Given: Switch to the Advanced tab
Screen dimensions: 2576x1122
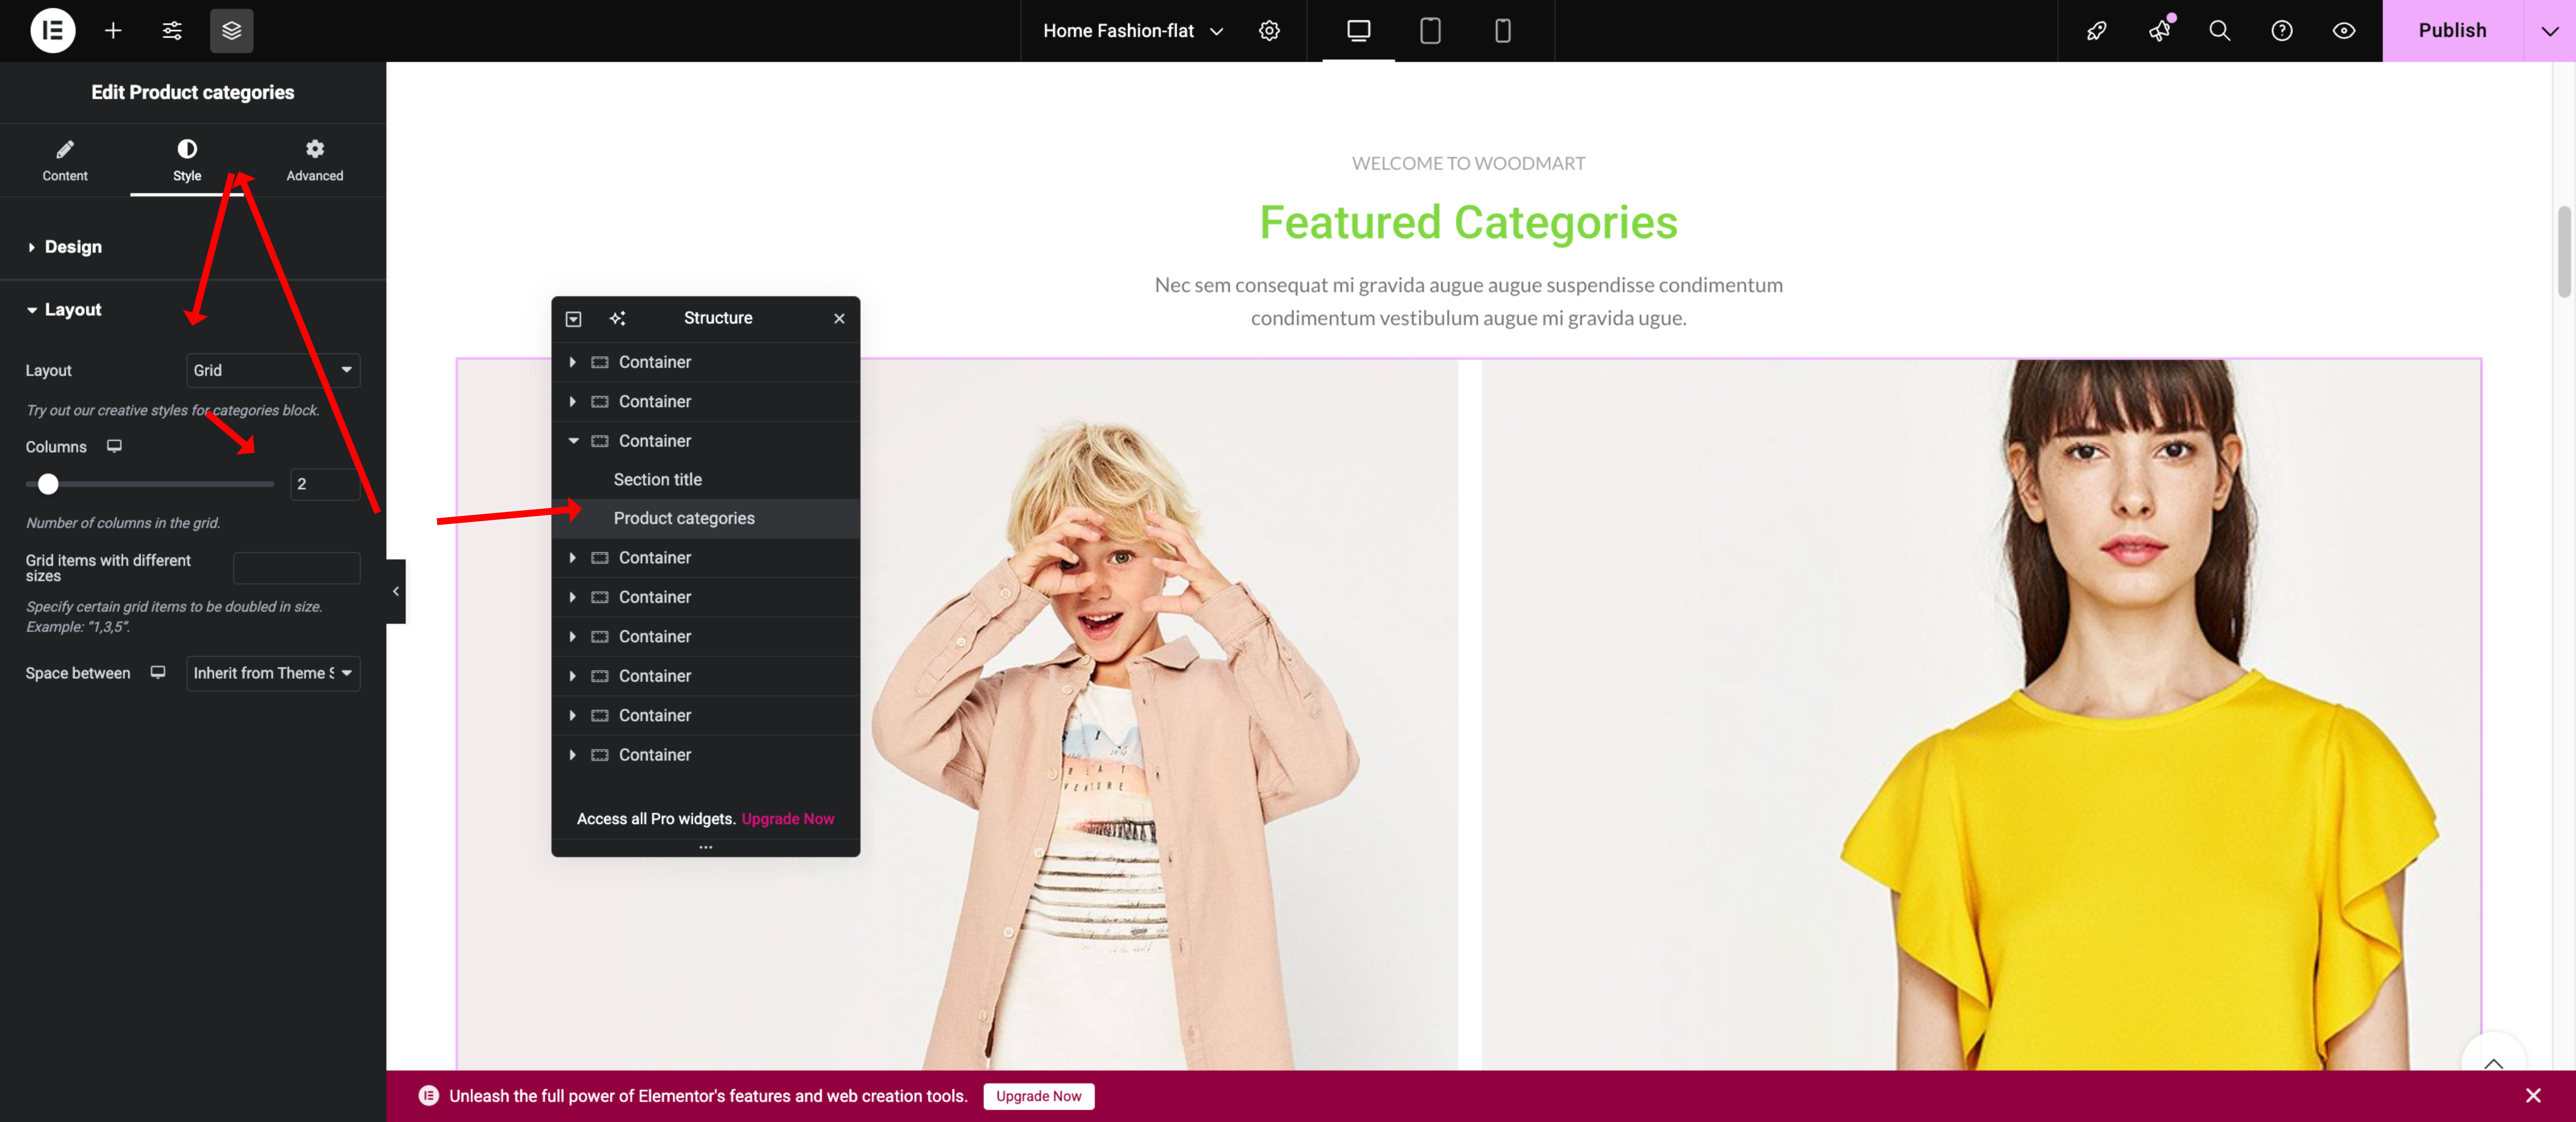Looking at the screenshot, I should pyautogui.click(x=315, y=160).
